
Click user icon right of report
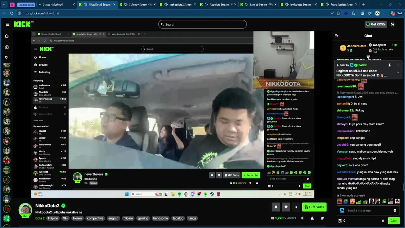point(322,218)
